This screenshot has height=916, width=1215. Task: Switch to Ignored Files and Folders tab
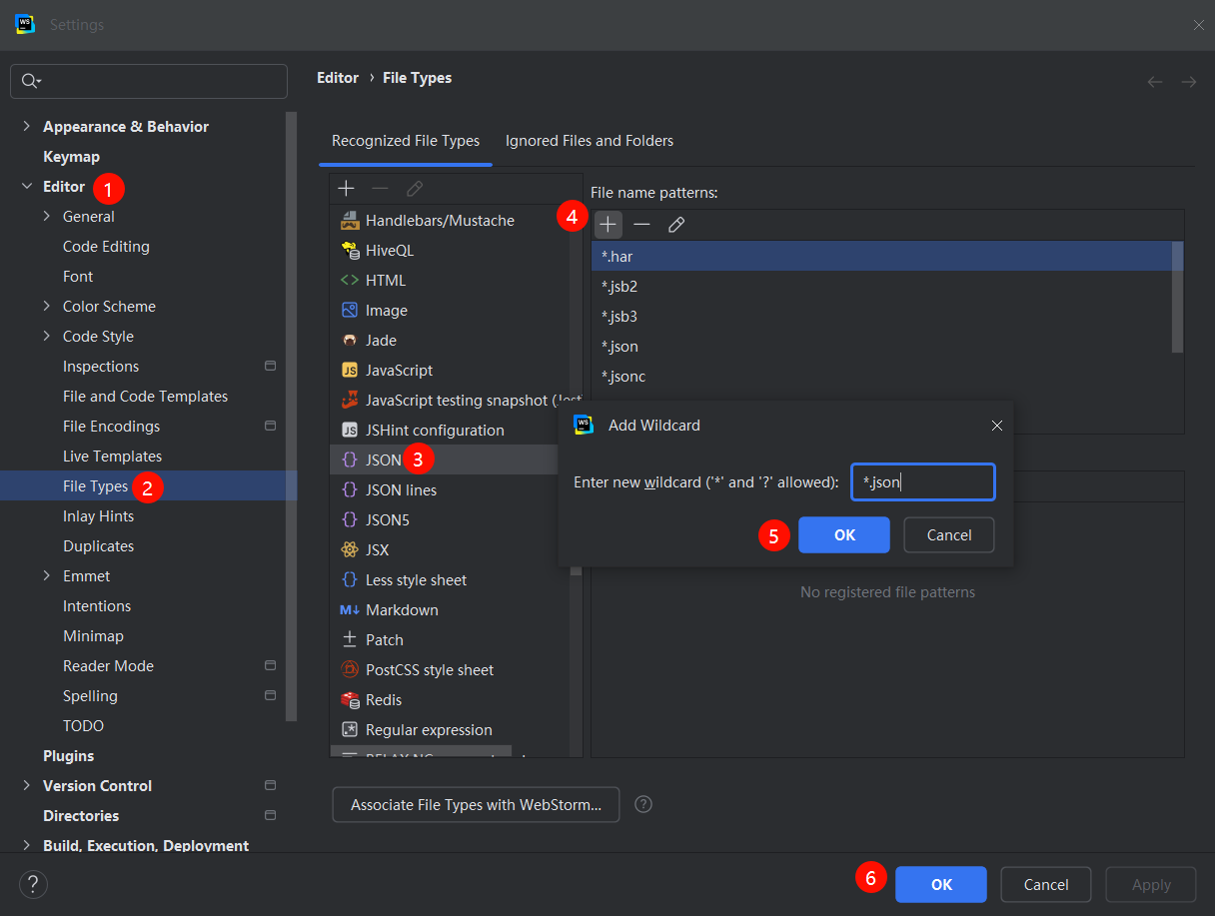click(x=590, y=141)
